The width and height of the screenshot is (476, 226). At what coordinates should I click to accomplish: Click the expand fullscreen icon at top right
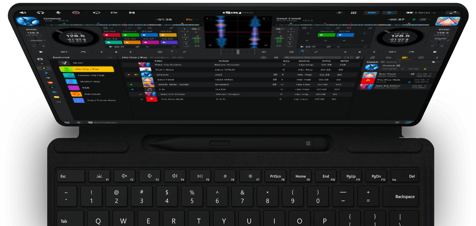[x=453, y=13]
